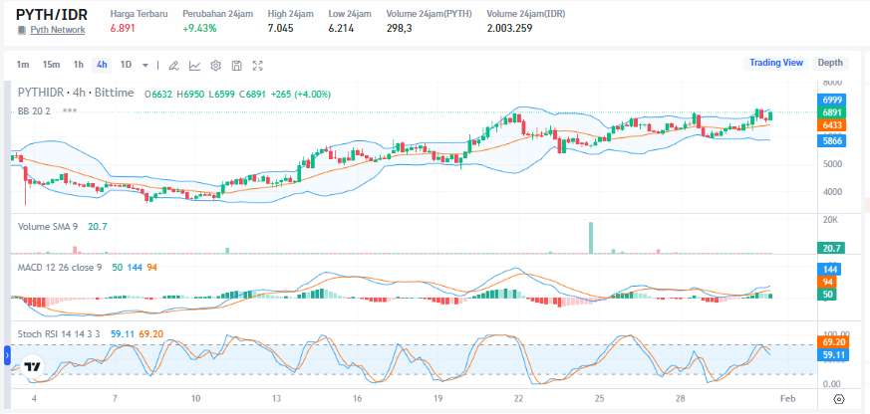Switch to the 15m timeframe
Viewport: 870px width, 414px height.
[51, 65]
